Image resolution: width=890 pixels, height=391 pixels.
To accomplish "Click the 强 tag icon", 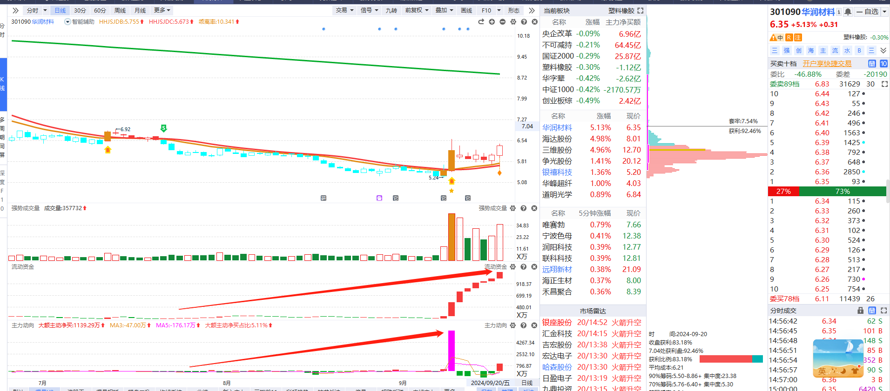I will tap(787, 51).
